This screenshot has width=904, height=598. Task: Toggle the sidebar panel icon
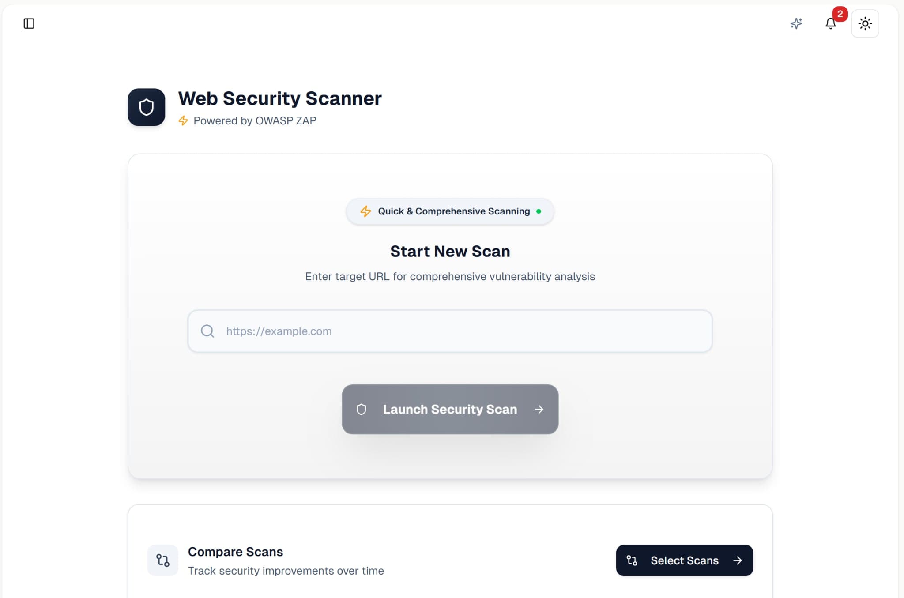[x=29, y=23]
